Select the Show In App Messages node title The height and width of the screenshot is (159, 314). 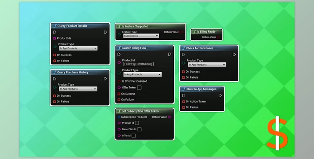point(201,89)
